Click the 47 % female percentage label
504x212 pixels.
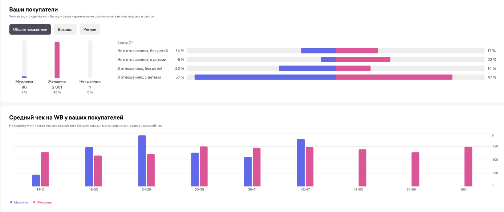pyautogui.click(x=492, y=77)
